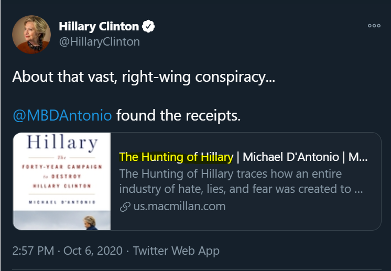The width and height of the screenshot is (391, 271).
Task: Click the "found the receipts." text
Action: (178, 115)
